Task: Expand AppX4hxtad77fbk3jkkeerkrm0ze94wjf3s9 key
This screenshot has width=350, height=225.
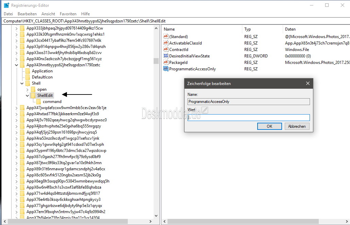Action: point(17,114)
